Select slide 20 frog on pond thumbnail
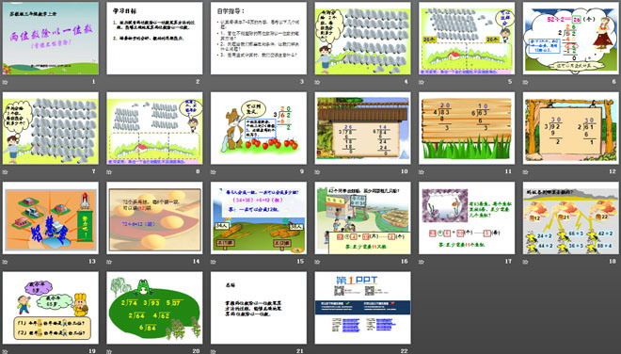621x354 pixels. tap(154, 308)
